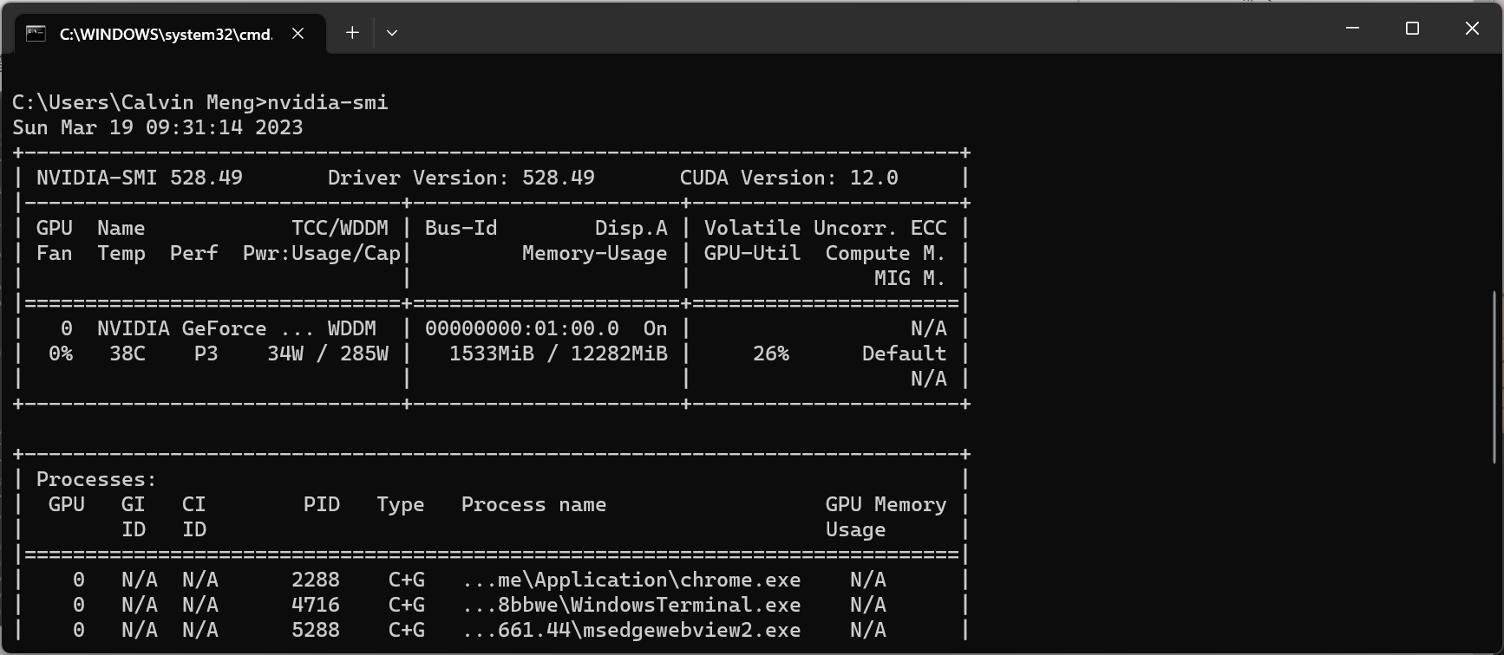
Task: Click the Sun Mar 19 timestamp line
Action: (x=158, y=127)
